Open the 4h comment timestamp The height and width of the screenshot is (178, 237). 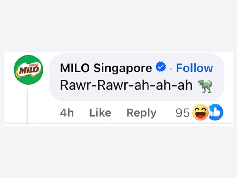[x=67, y=113]
